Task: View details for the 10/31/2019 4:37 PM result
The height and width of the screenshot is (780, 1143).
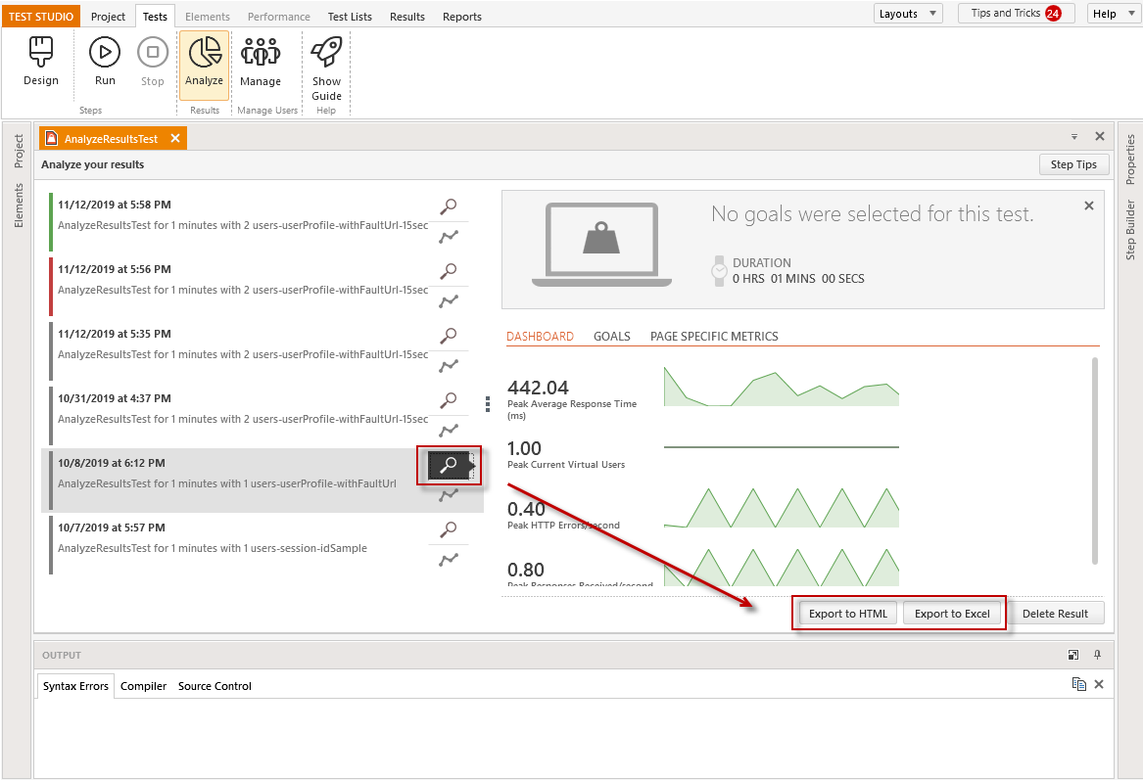Action: 449,400
